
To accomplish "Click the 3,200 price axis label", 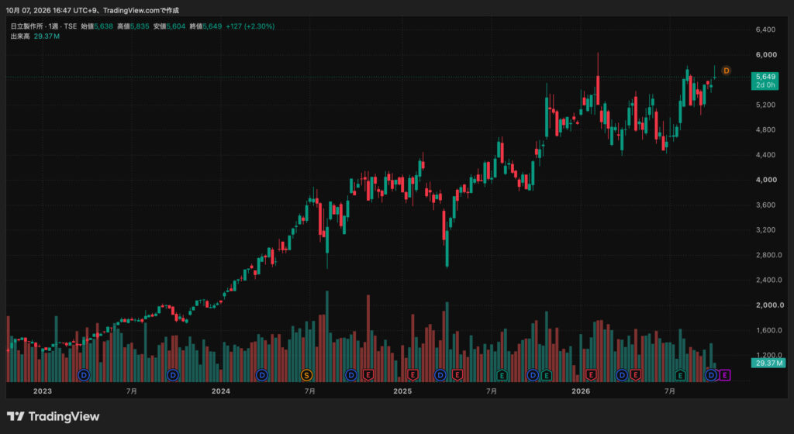I will [765, 229].
